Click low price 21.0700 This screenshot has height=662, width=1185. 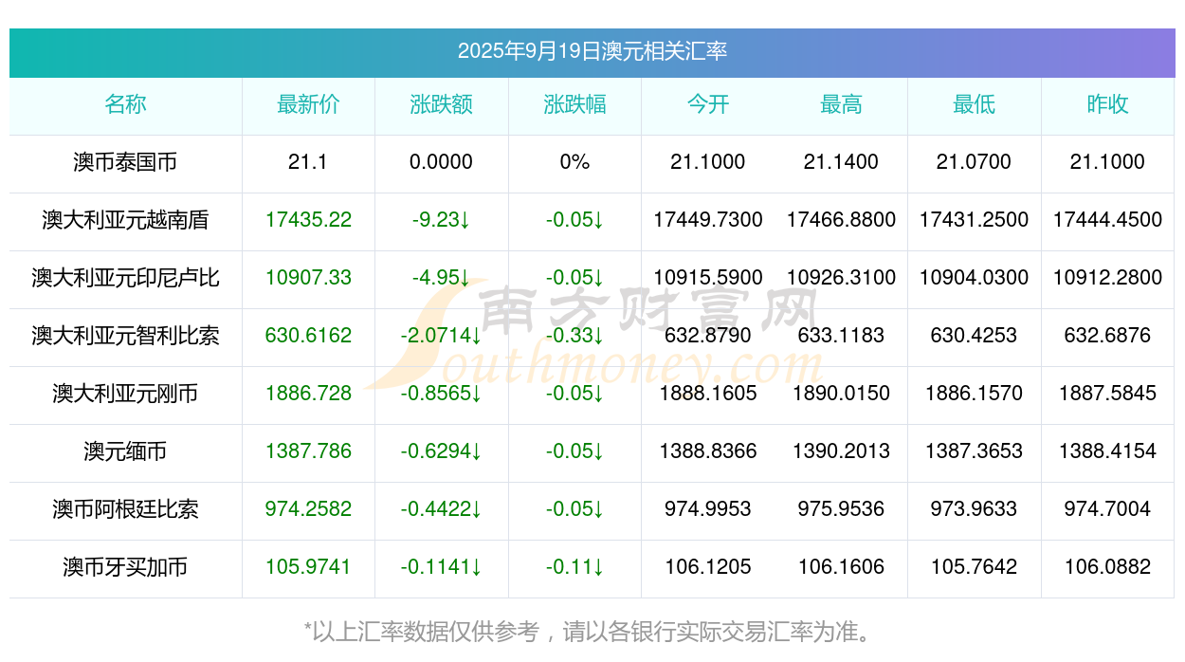click(974, 162)
